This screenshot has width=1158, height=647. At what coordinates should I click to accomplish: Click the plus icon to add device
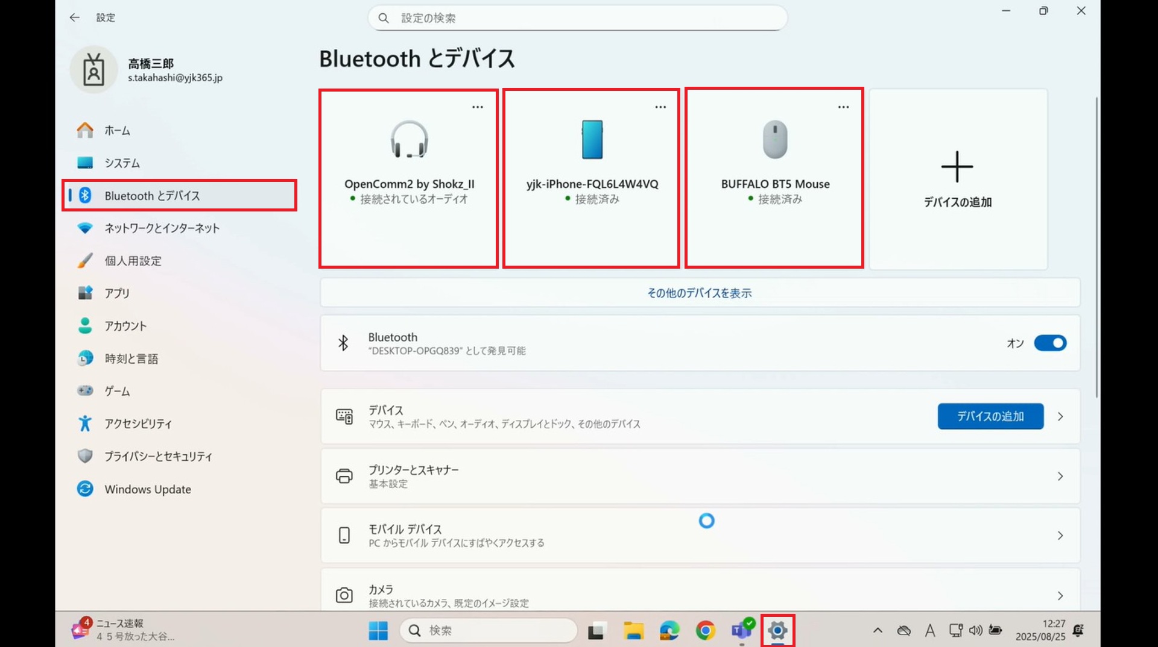pos(957,167)
